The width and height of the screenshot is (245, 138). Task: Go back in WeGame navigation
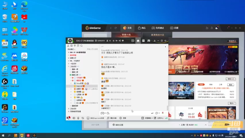coord(111,28)
